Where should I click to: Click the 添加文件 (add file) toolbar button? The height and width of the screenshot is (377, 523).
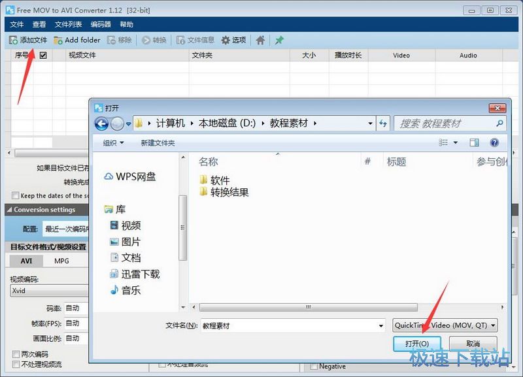pyautogui.click(x=28, y=40)
